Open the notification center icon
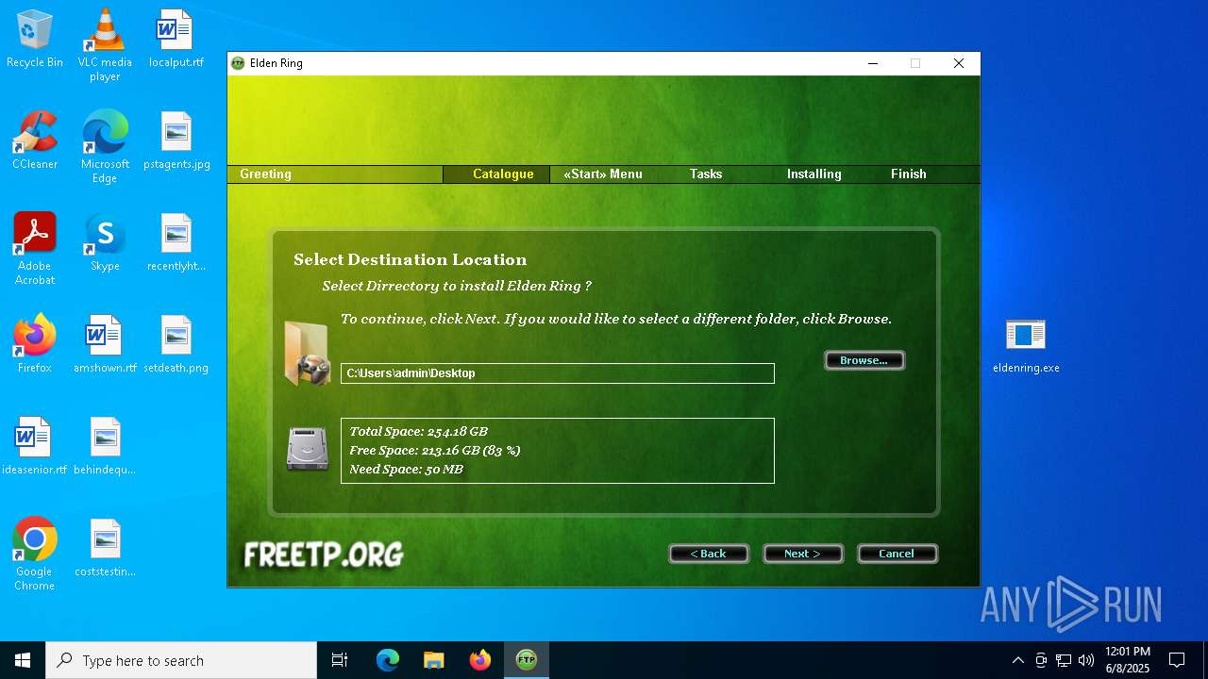 1177,660
